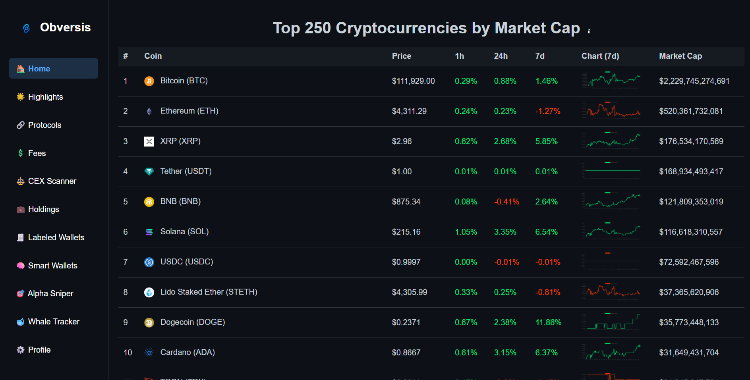750x380 pixels.
Task: Go to the CEX Scanner page
Action: tap(52, 181)
